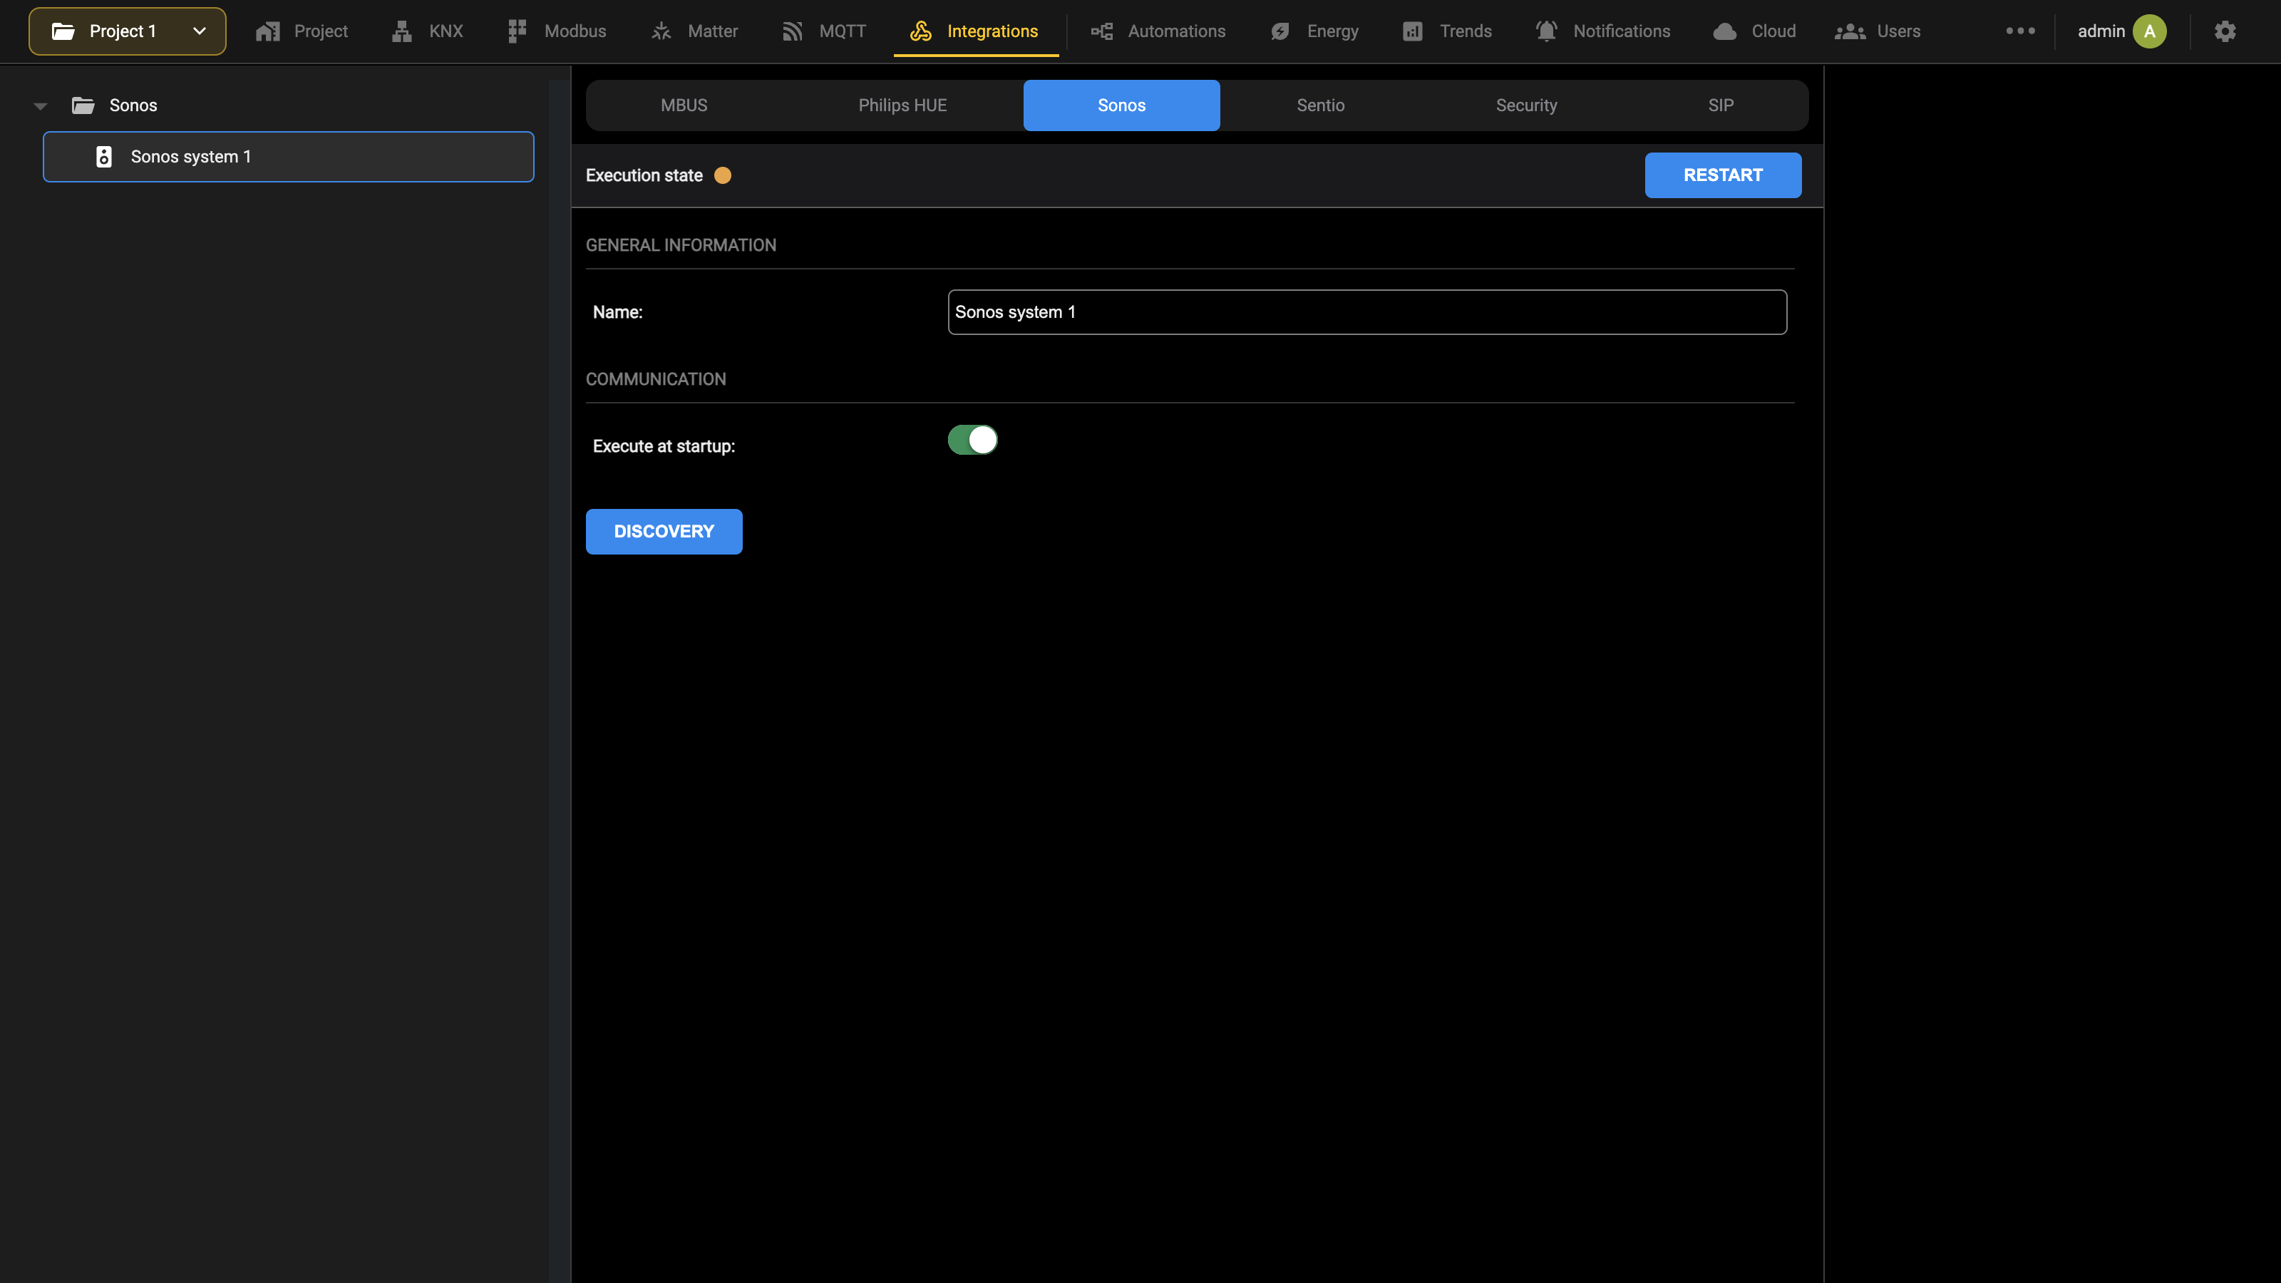
Task: Click the orange Execution state indicator
Action: pyautogui.click(x=723, y=175)
